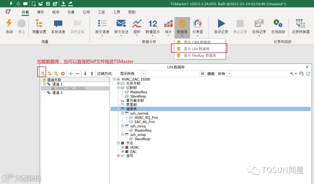Select 零星帧 tree row
Viewport: 314px width, 184px height.
pyautogui.click(x=131, y=105)
